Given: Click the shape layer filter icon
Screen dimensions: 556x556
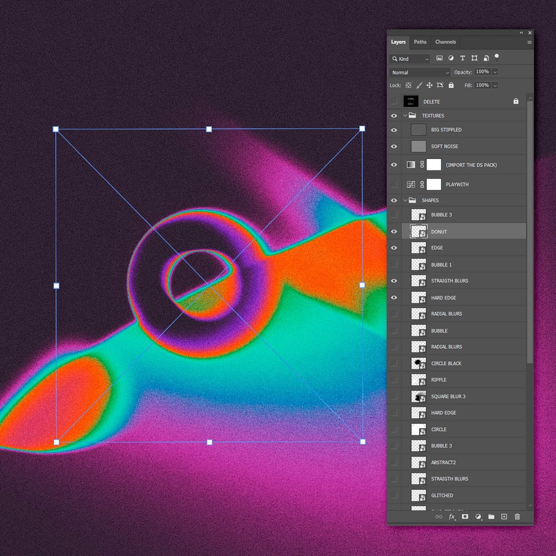Looking at the screenshot, I should coord(474,58).
